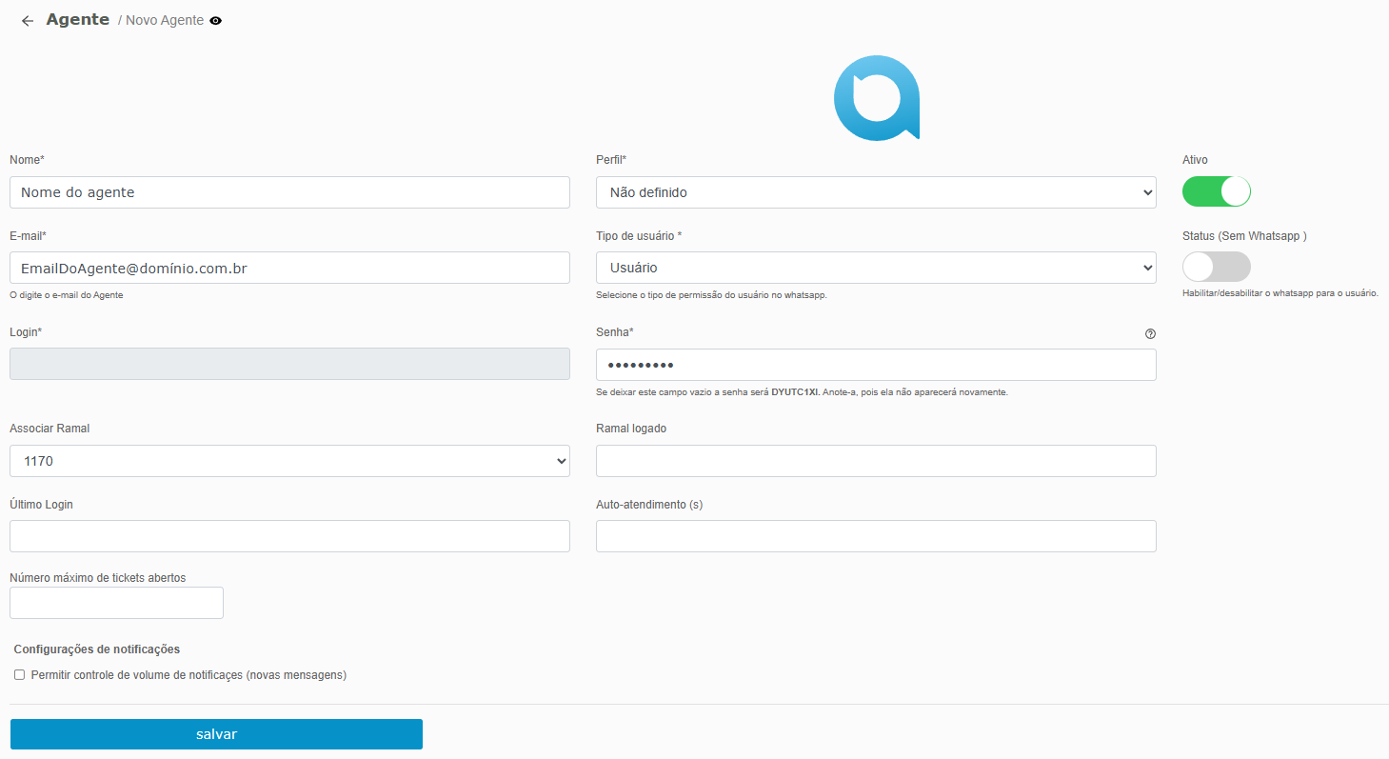Focus the Número máximo de tickets abertos field
Viewport: 1389px width, 759px height.
point(116,603)
